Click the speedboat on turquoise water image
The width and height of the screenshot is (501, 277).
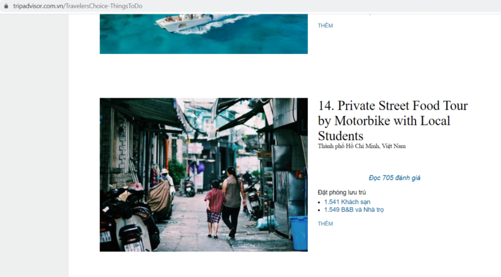pos(204,34)
